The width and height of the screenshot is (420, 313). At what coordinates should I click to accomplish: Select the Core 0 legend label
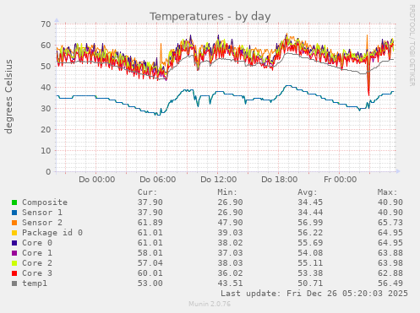coord(37,243)
